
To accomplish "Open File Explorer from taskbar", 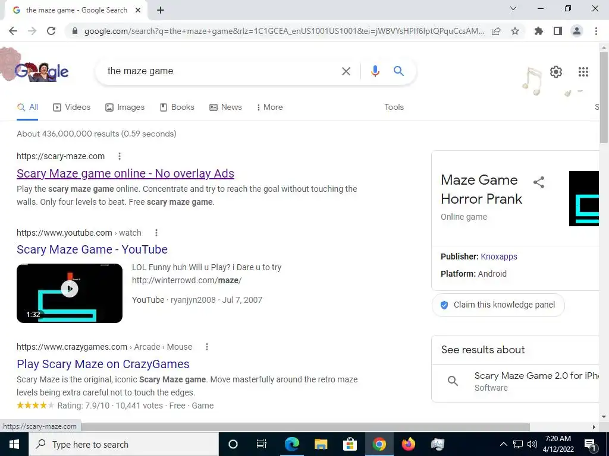I will tap(321, 444).
